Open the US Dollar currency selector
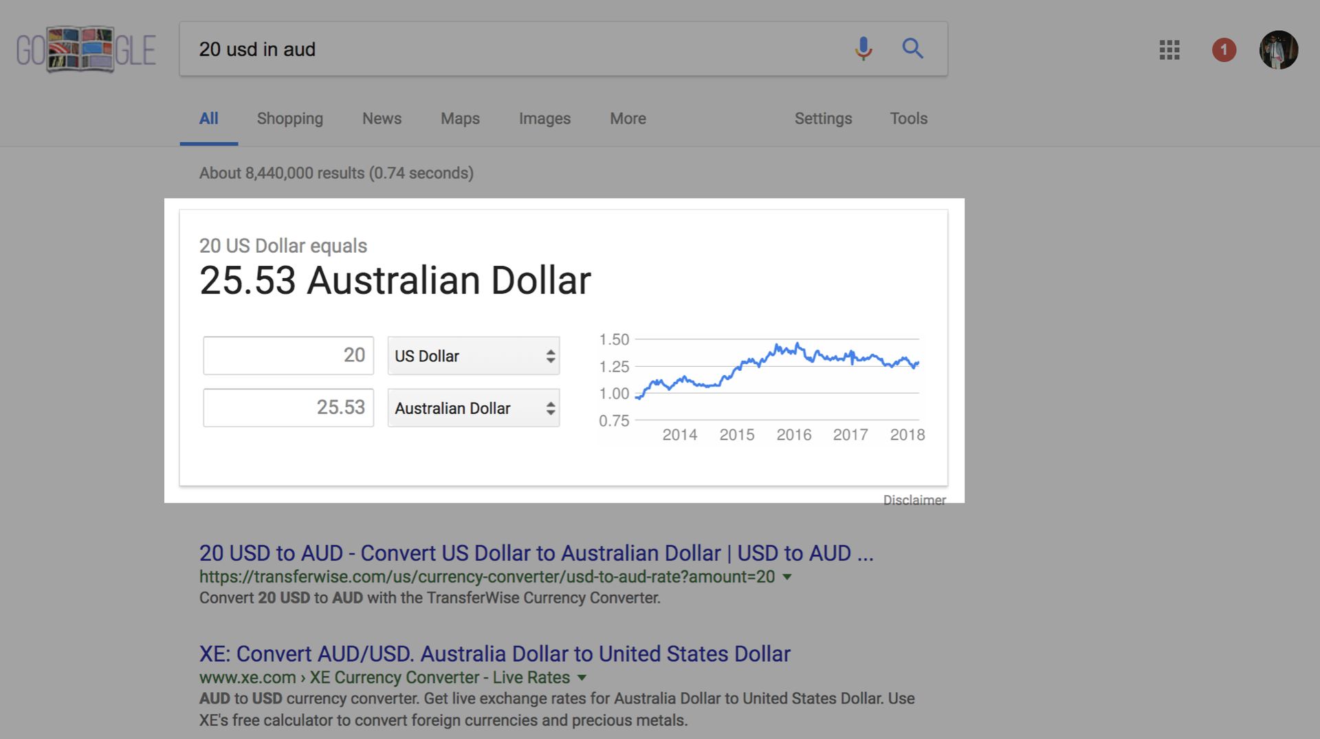Viewport: 1320px width, 739px height. coord(473,356)
